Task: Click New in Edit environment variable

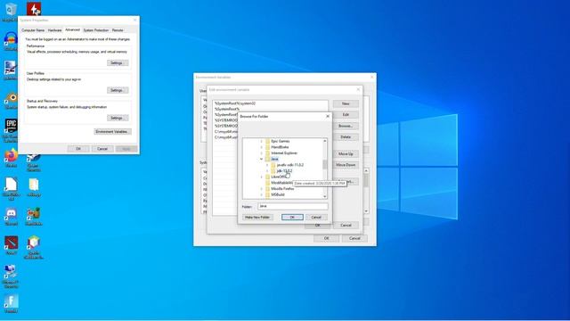Action: point(346,103)
